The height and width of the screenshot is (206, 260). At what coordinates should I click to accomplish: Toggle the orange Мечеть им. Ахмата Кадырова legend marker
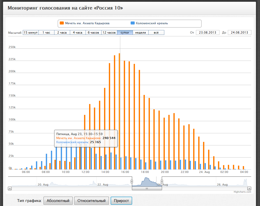click(x=62, y=23)
